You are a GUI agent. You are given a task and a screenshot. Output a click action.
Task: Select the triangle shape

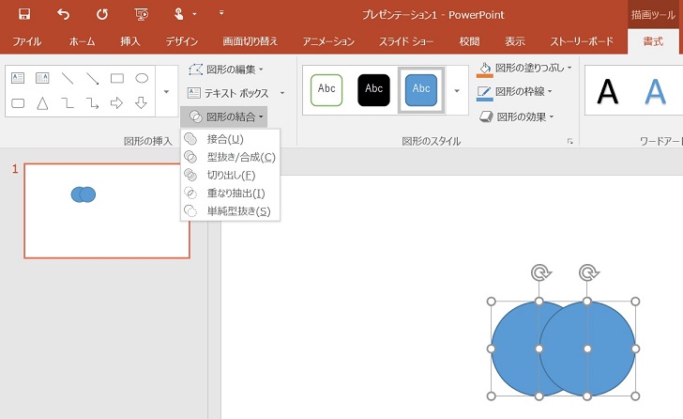click(42, 103)
